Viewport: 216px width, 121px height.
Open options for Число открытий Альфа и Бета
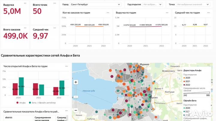coord(66,66)
